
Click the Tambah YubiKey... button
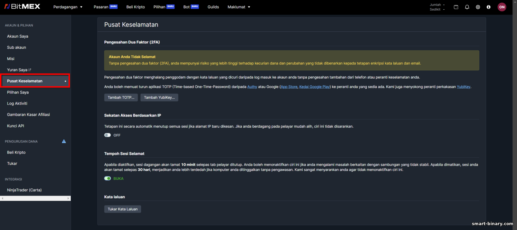pyautogui.click(x=159, y=98)
